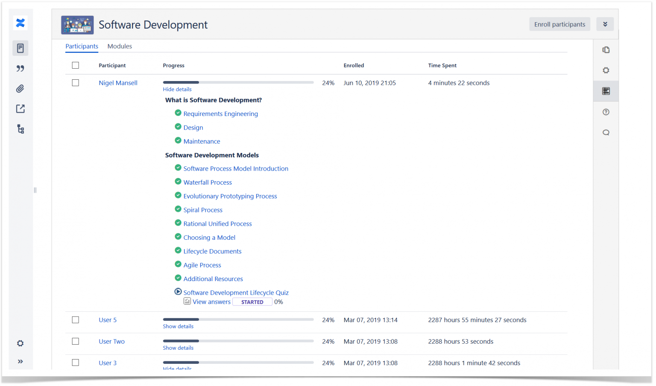Click the Enroll participants button
Image resolution: width=656 pixels, height=386 pixels.
[x=559, y=24]
